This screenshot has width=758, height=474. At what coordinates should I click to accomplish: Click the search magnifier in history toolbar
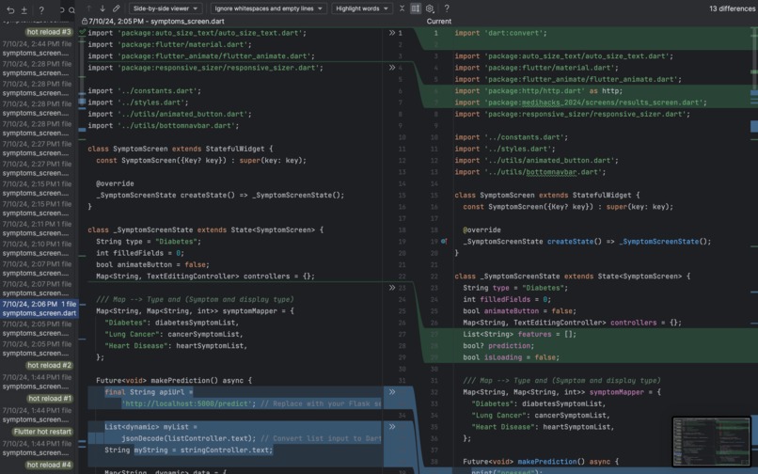point(71,10)
